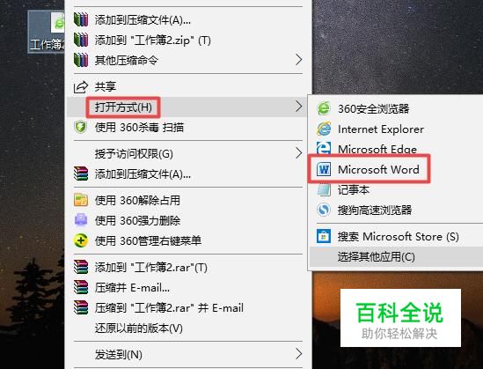Open the 授予访问权限(G) entry
The height and width of the screenshot is (369, 483).
(x=188, y=153)
